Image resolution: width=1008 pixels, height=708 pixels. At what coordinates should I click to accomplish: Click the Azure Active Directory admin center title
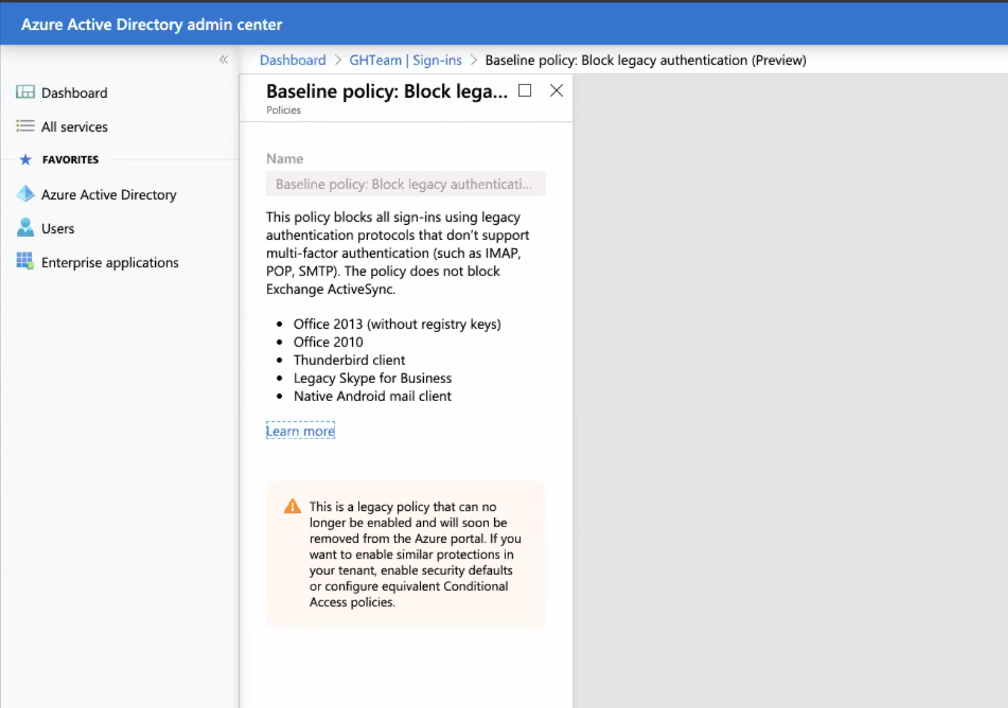coord(152,25)
